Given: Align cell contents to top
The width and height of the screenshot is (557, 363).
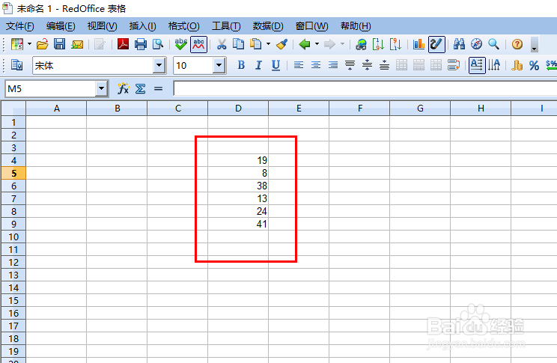Looking at the screenshot, I should [350, 65].
